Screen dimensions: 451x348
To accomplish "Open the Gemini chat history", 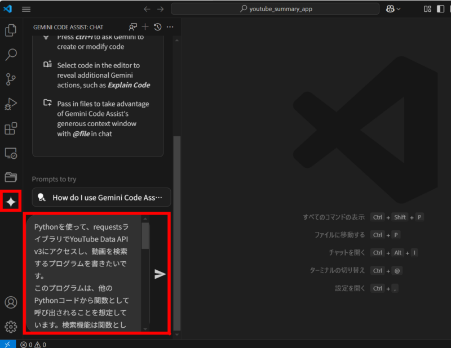I will click(158, 27).
